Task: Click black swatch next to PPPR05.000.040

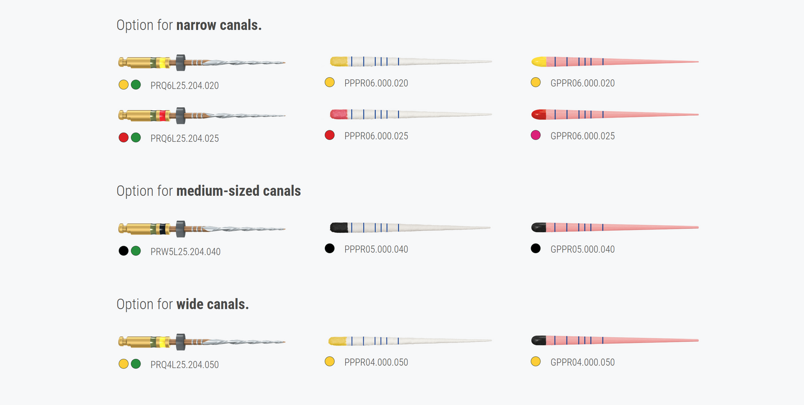Action: click(330, 248)
